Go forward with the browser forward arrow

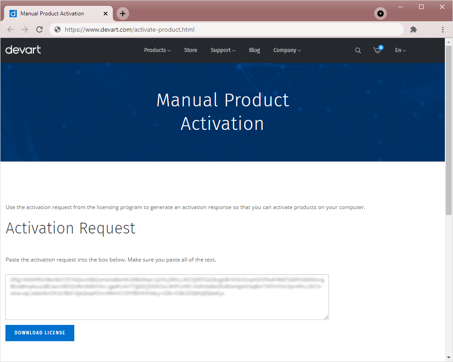click(x=25, y=29)
